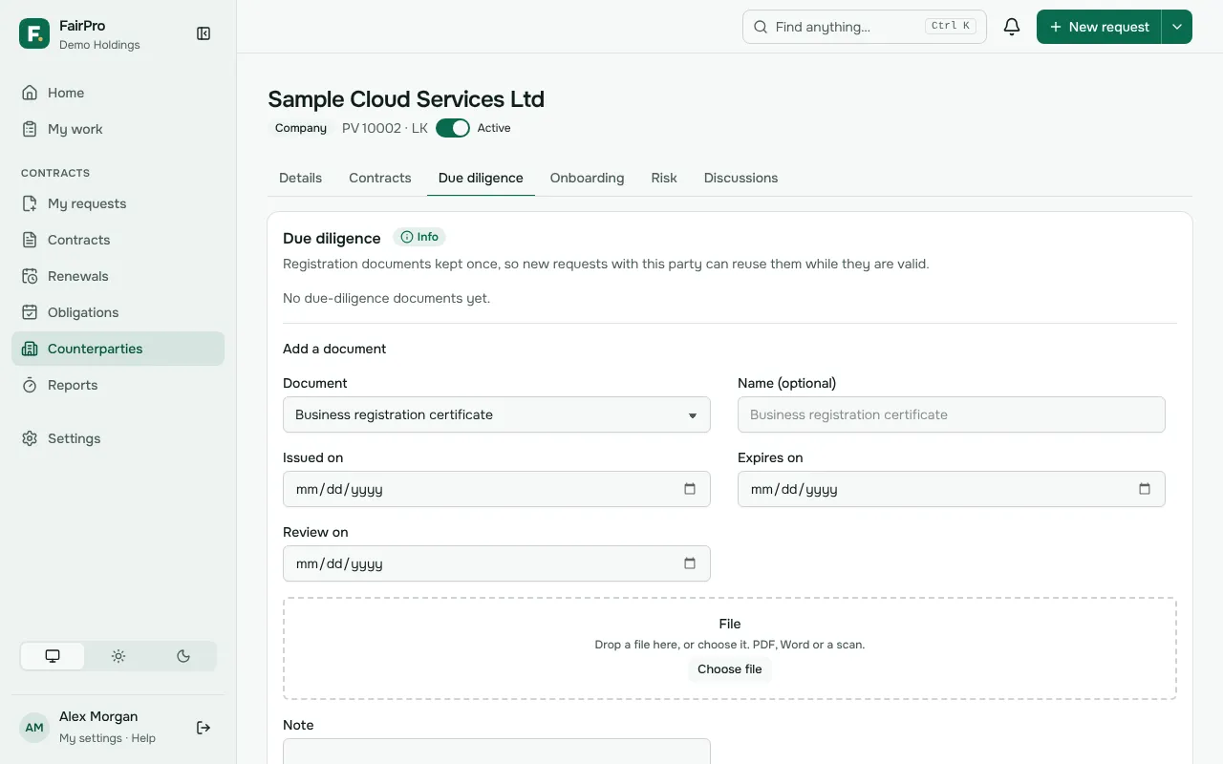Open the Onboarding tab
1223x764 pixels.
587,178
